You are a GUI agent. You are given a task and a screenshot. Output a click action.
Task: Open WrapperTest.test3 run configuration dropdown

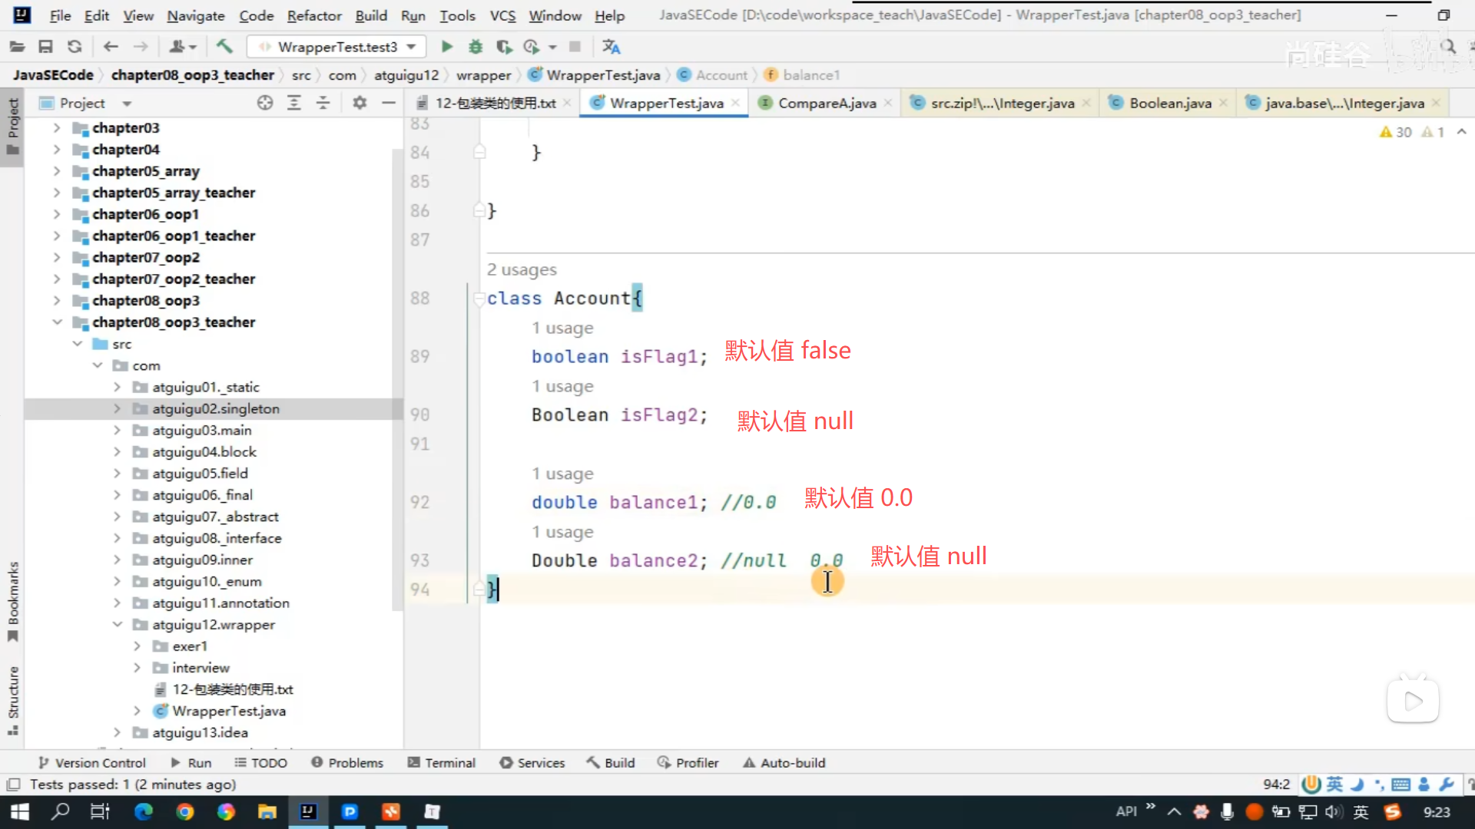[338, 47]
